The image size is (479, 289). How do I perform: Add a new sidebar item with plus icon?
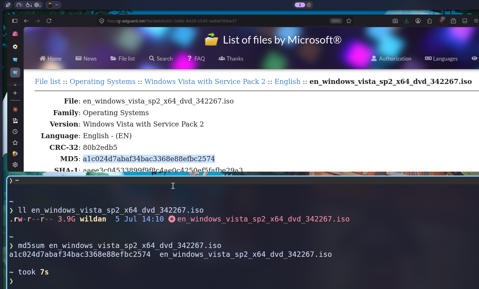pyautogui.click(x=15, y=93)
